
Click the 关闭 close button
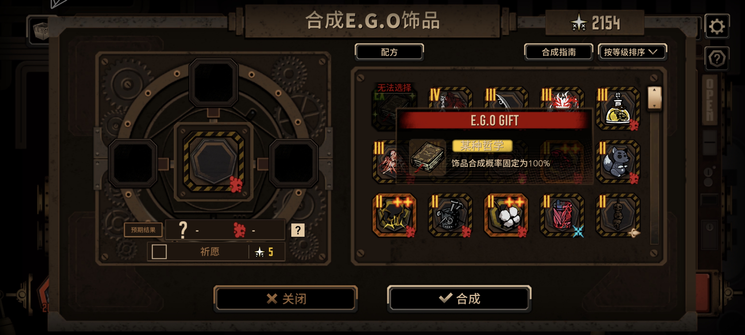coord(286,299)
